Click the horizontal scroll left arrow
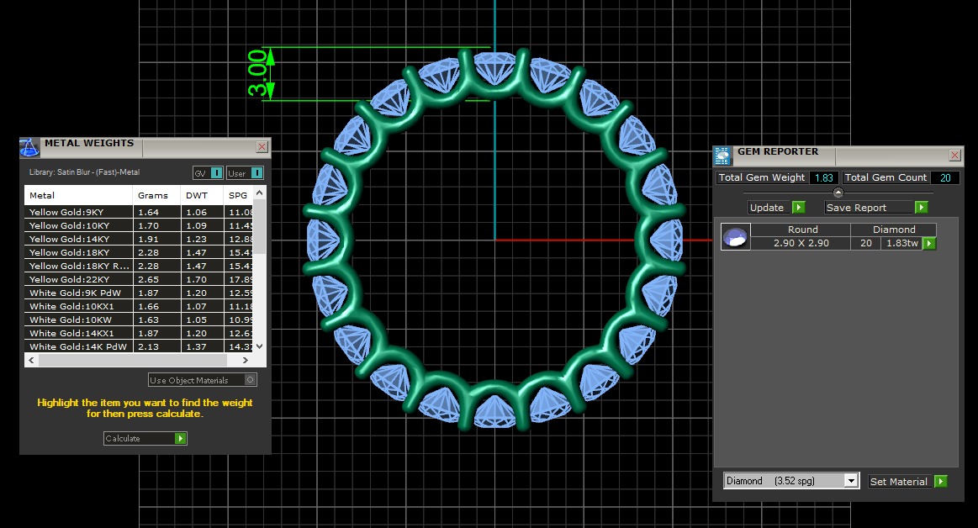The width and height of the screenshot is (978, 528). pos(32,361)
